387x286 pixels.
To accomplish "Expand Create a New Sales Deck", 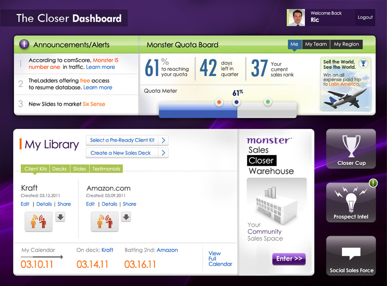I will tap(127, 153).
